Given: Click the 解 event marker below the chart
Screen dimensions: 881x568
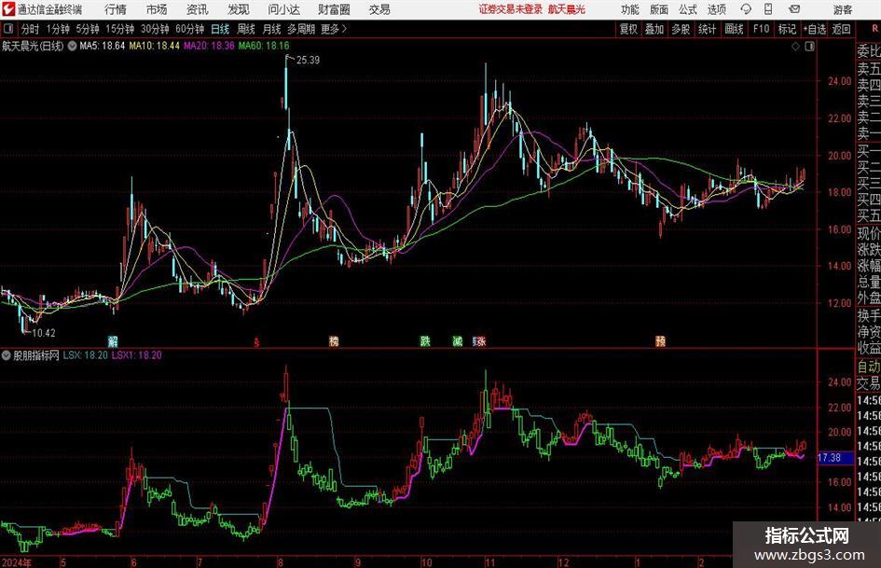Looking at the screenshot, I should pos(113,340).
